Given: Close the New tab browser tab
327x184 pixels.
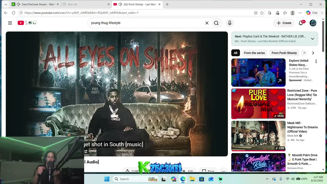Looking at the screenshot, I should 109,4.
